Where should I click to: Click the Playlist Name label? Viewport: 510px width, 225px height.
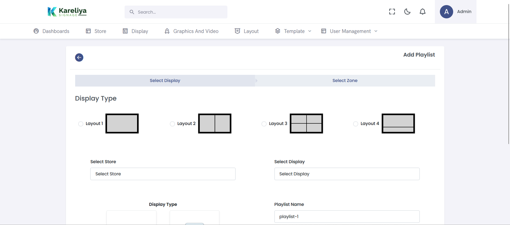pos(289,204)
